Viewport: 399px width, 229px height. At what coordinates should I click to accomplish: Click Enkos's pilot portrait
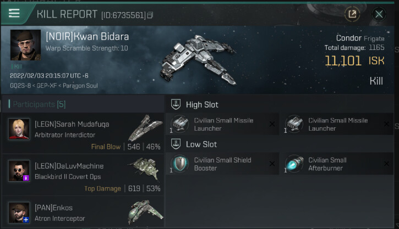pos(19,212)
